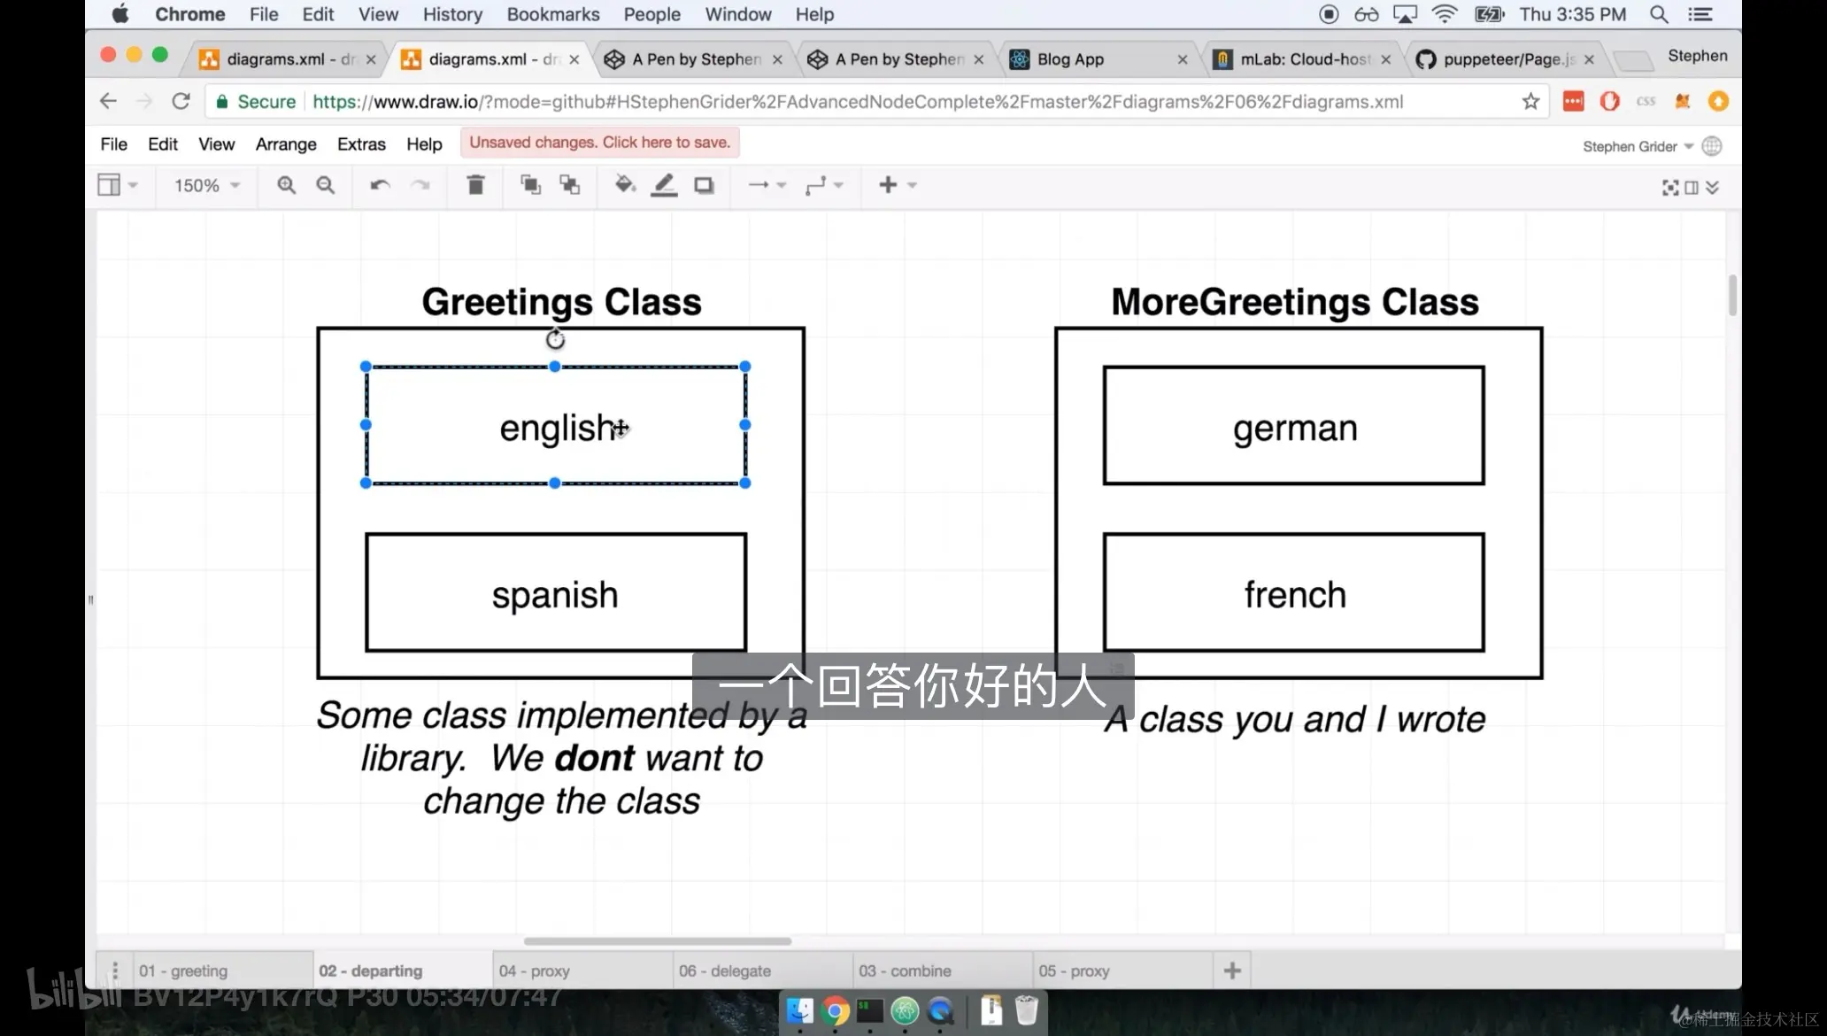The image size is (1827, 1036).
Task: Toggle the format panel icon
Action: tap(1692, 188)
